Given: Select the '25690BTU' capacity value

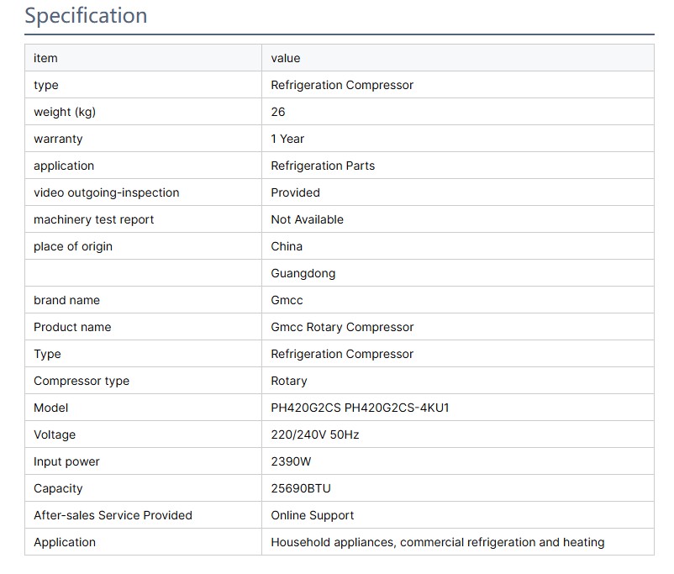Looking at the screenshot, I should click(x=301, y=488).
